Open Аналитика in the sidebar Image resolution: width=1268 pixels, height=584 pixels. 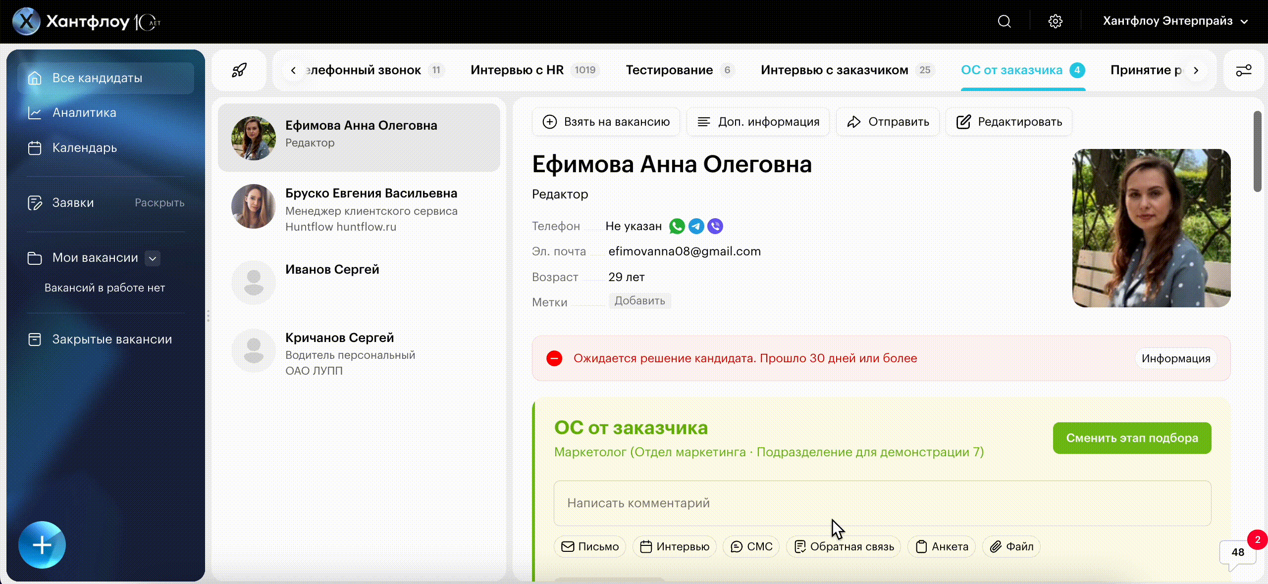pos(84,113)
